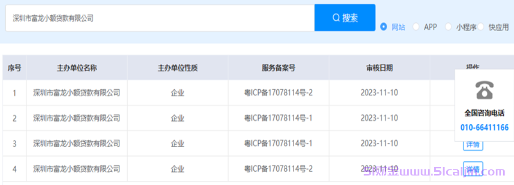
Task: Click date 2023-11-10 in row 1
Action: tap(379, 92)
